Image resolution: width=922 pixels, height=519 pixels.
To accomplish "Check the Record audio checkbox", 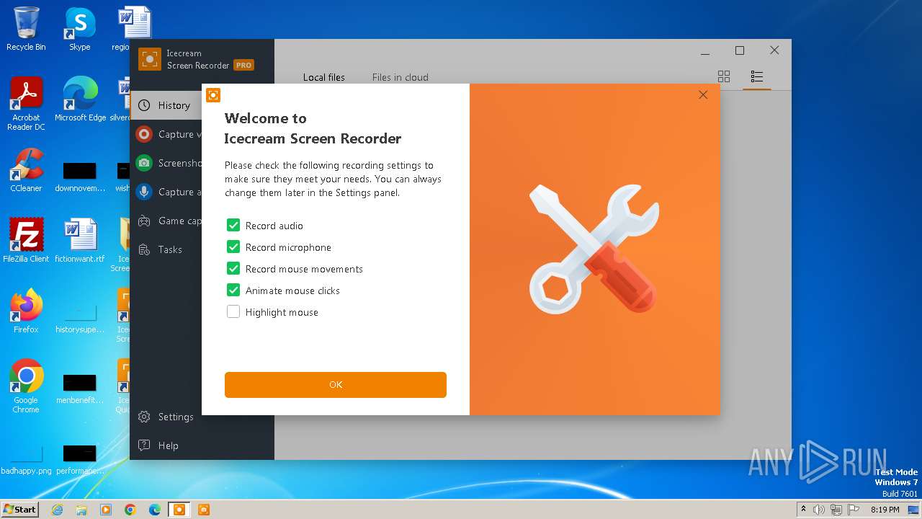I will click(233, 226).
